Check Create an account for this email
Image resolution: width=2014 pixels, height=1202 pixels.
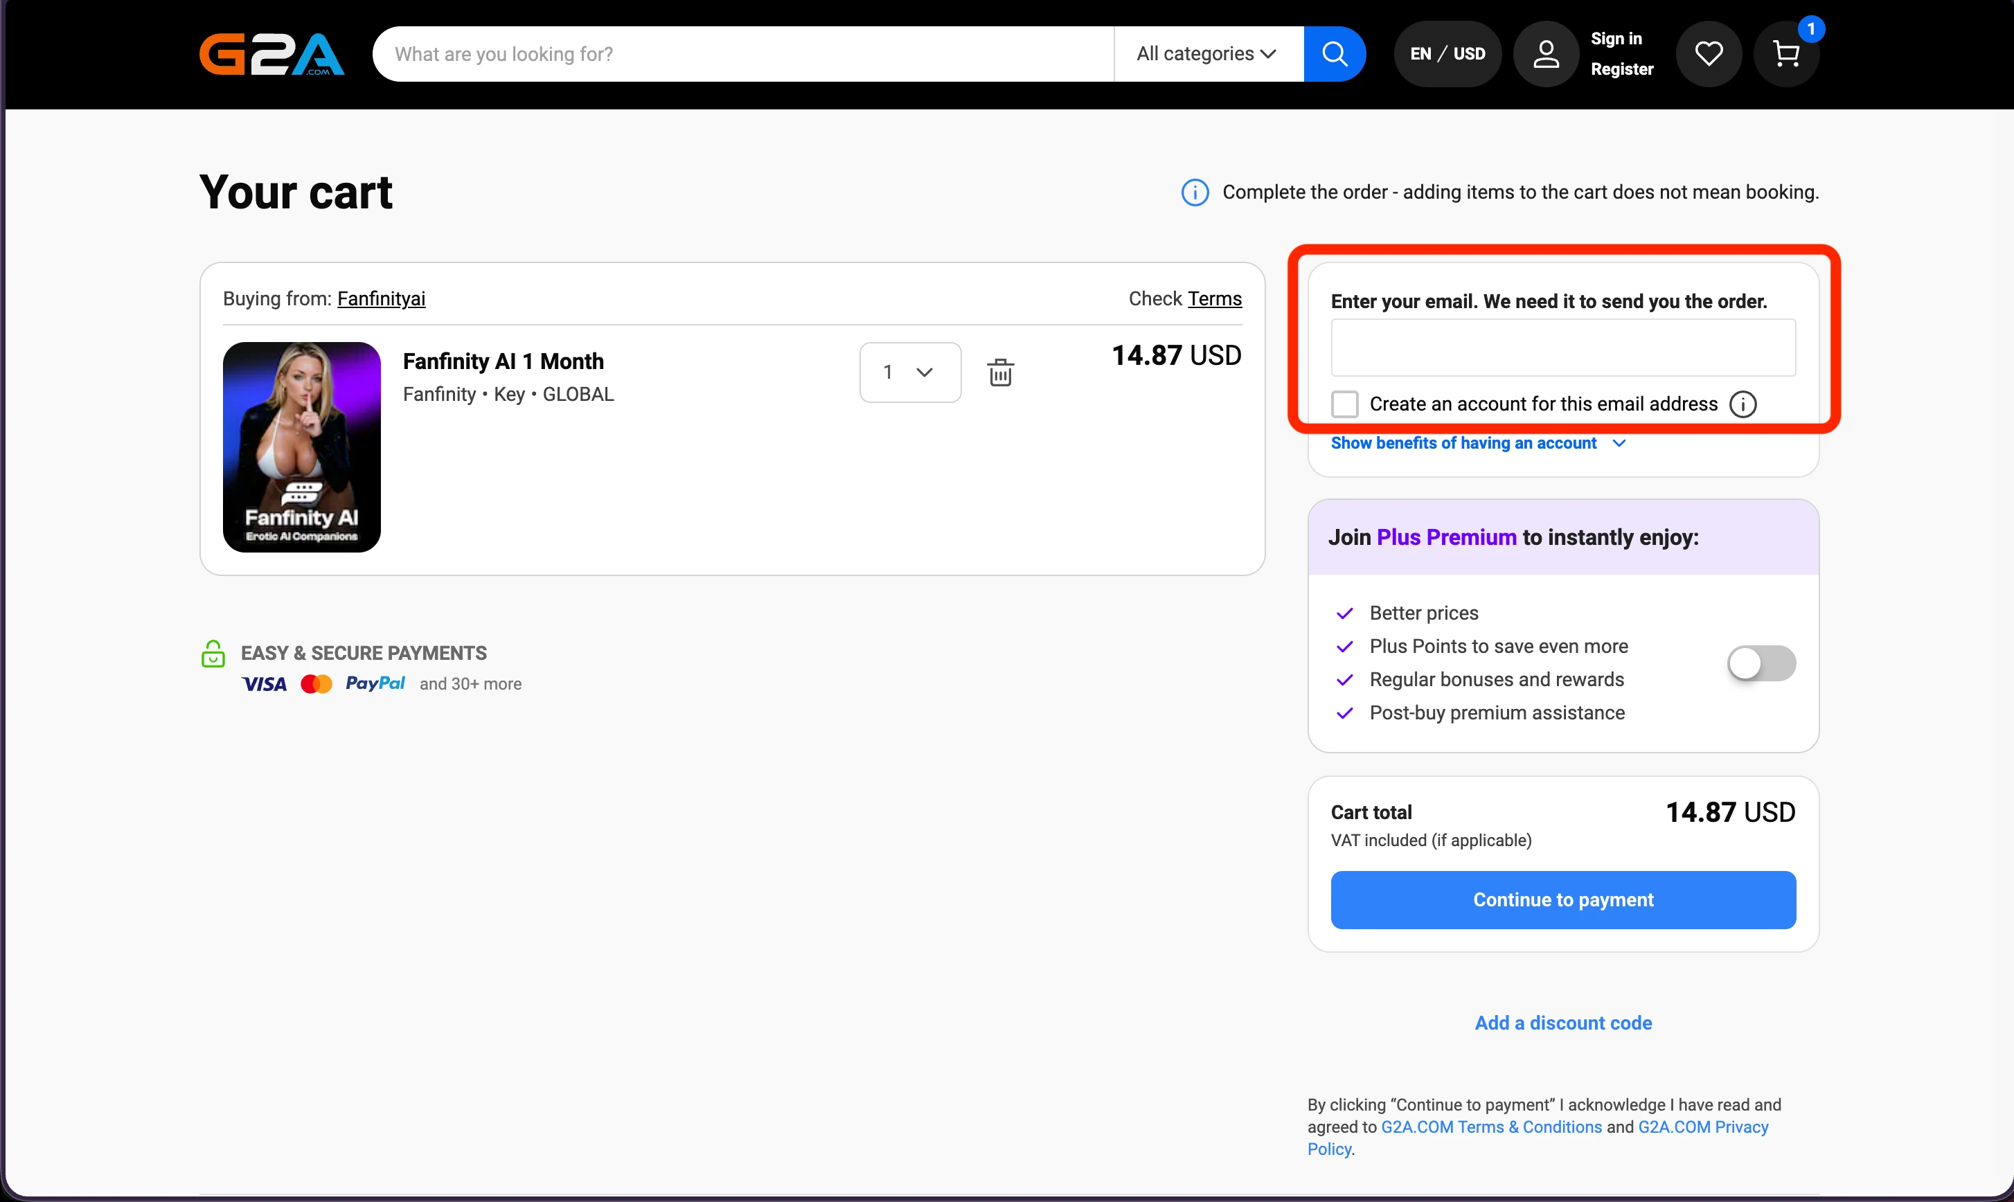[1345, 404]
